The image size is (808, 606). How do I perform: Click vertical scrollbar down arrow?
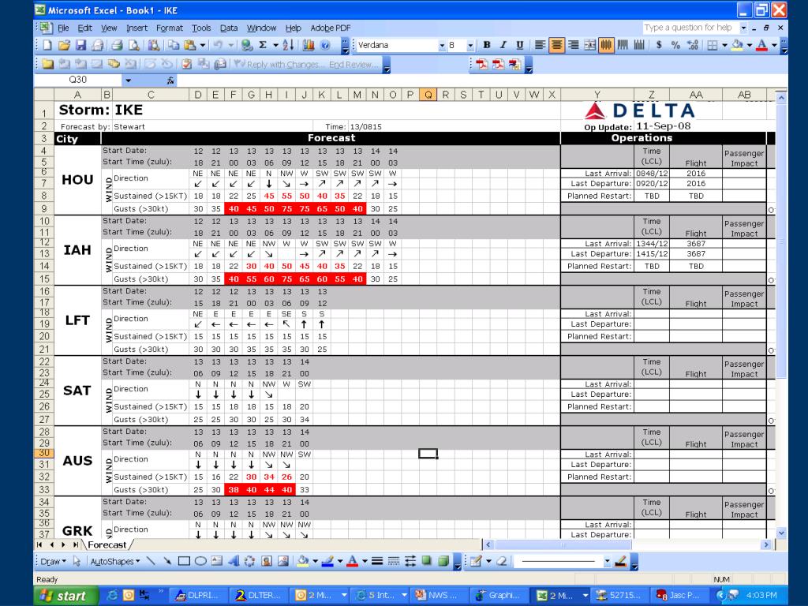click(781, 533)
